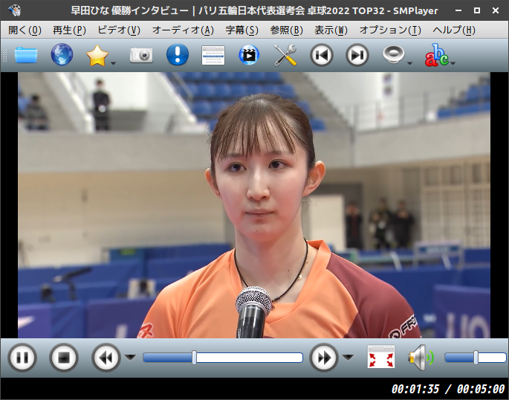Open the ビデオ(V) video menu
Screen dimensions: 509x400
coord(119,30)
